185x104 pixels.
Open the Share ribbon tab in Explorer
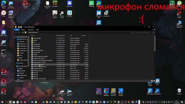click(x=31, y=29)
